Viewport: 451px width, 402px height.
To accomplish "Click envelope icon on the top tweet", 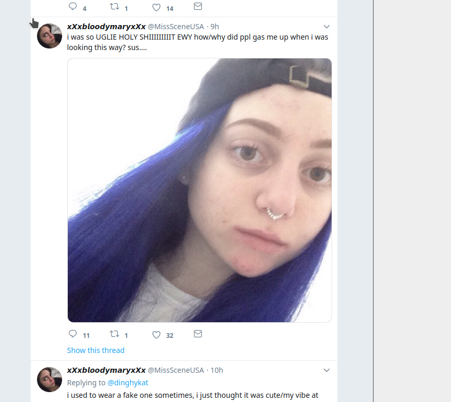I will [x=198, y=6].
